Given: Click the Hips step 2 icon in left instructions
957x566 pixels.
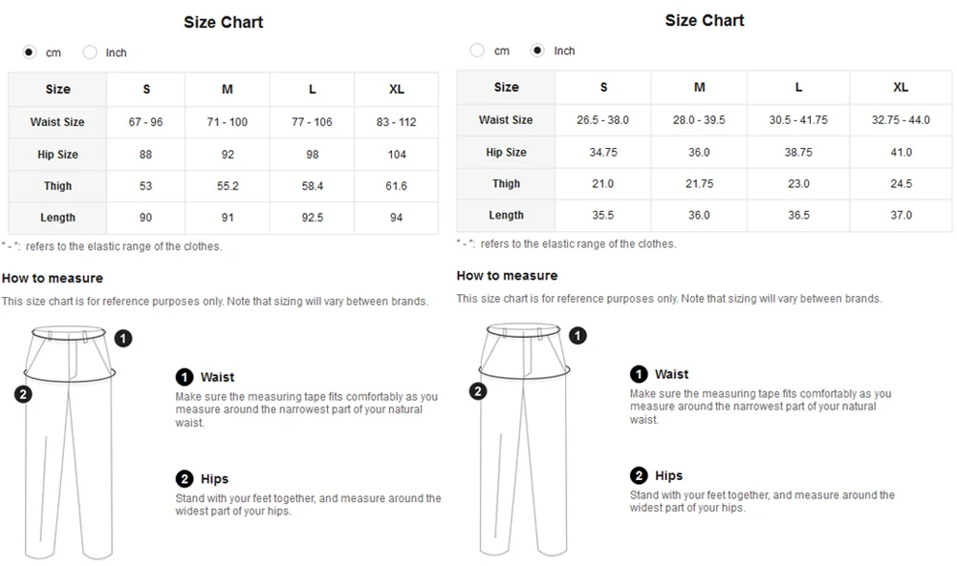Looking at the screenshot, I should click(185, 479).
